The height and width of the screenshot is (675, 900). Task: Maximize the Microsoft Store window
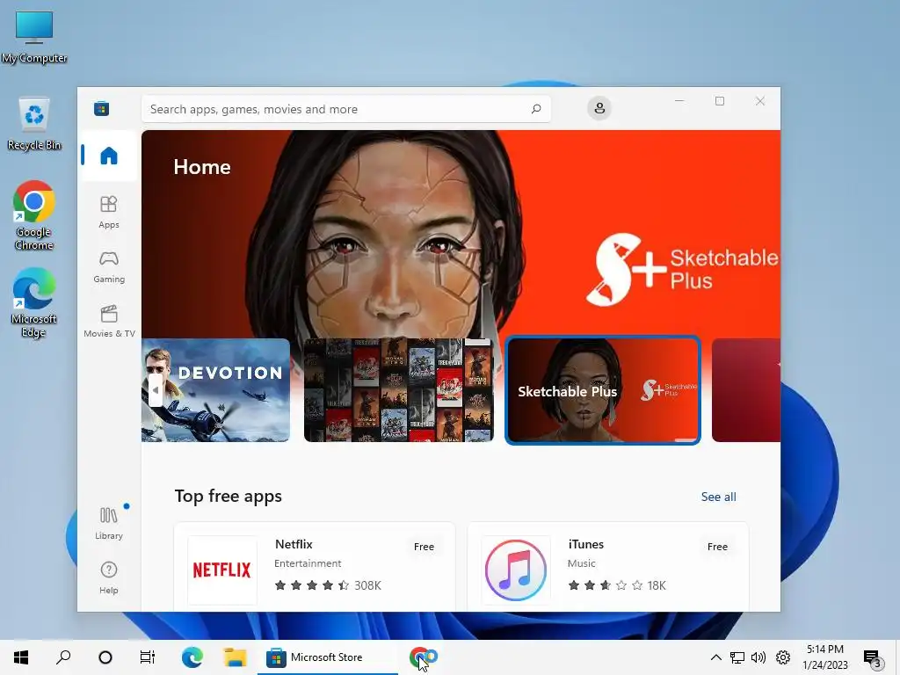pyautogui.click(x=720, y=101)
